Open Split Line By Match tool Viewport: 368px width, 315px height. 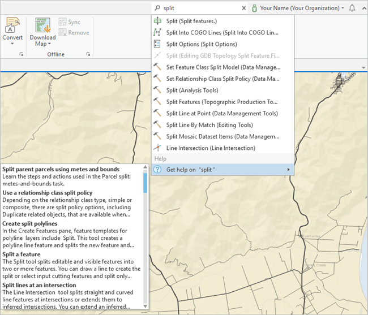click(222, 124)
